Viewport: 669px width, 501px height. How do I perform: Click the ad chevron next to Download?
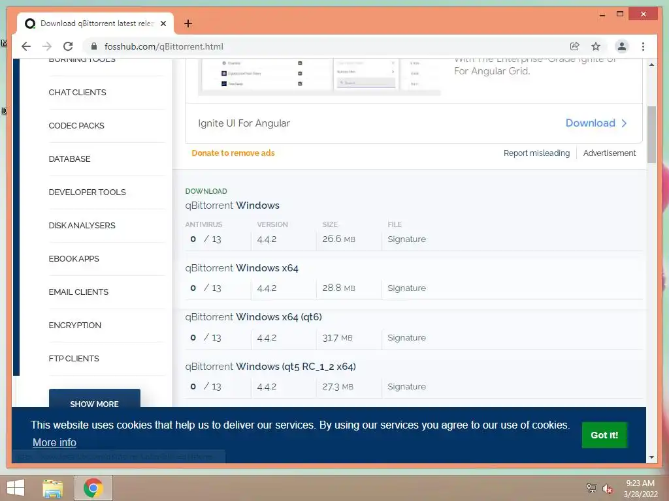(624, 123)
